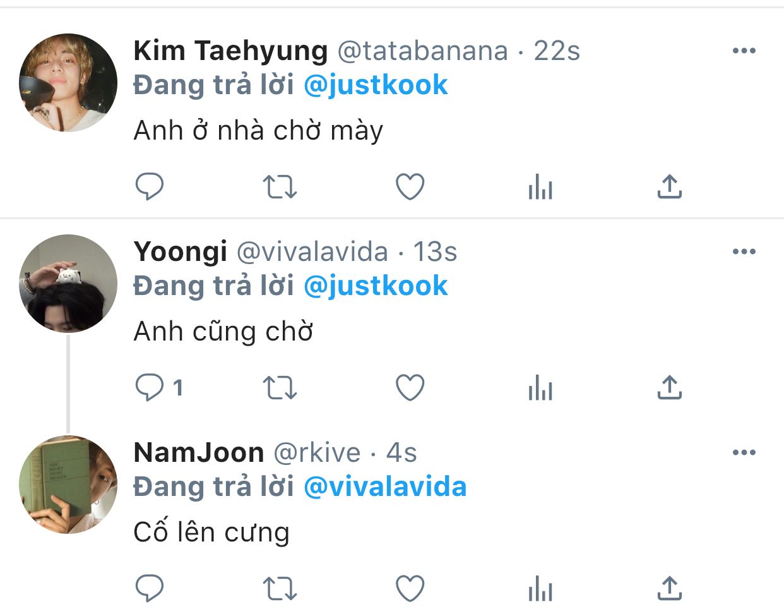This screenshot has height=616, width=784.
Task: Reply to Kim Taehyung's tweet
Action: pos(150,186)
